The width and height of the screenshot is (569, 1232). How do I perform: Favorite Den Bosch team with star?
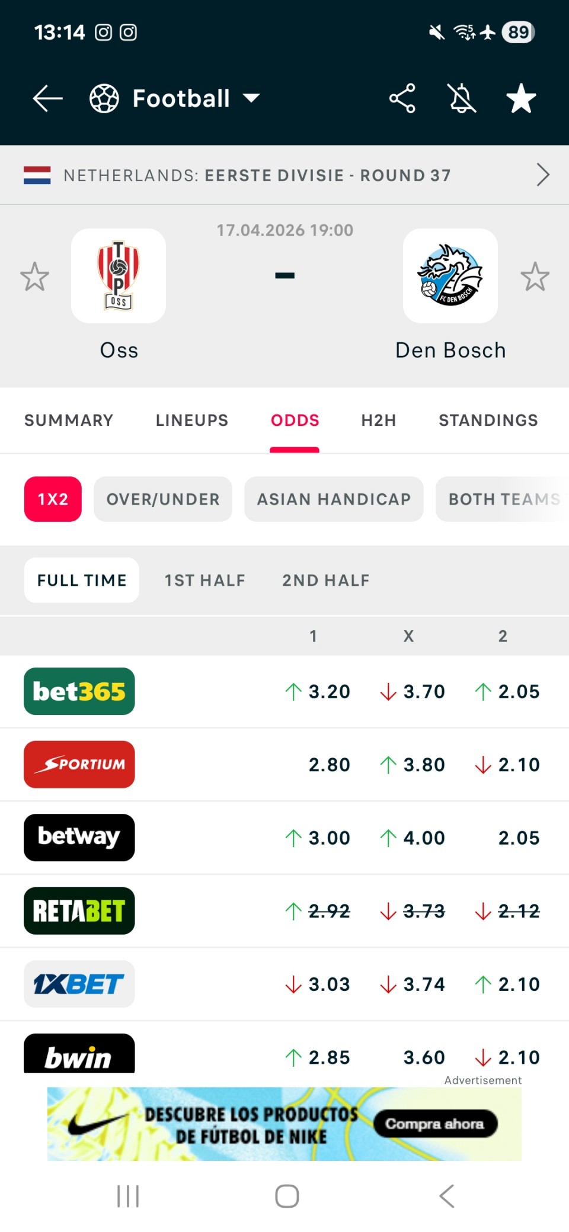pos(535,277)
